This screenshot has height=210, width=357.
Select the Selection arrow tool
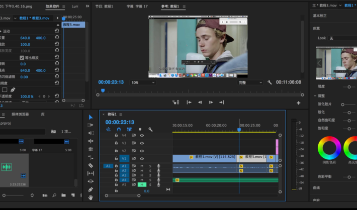(91, 117)
